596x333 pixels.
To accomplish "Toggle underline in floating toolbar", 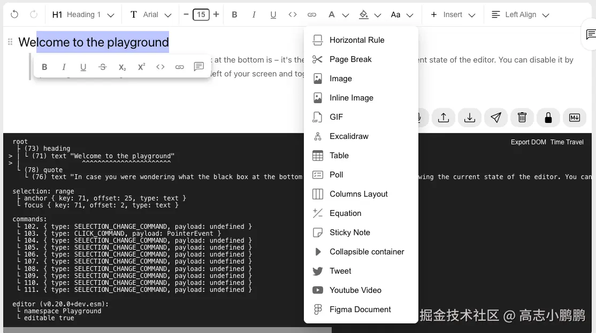I will (83, 67).
